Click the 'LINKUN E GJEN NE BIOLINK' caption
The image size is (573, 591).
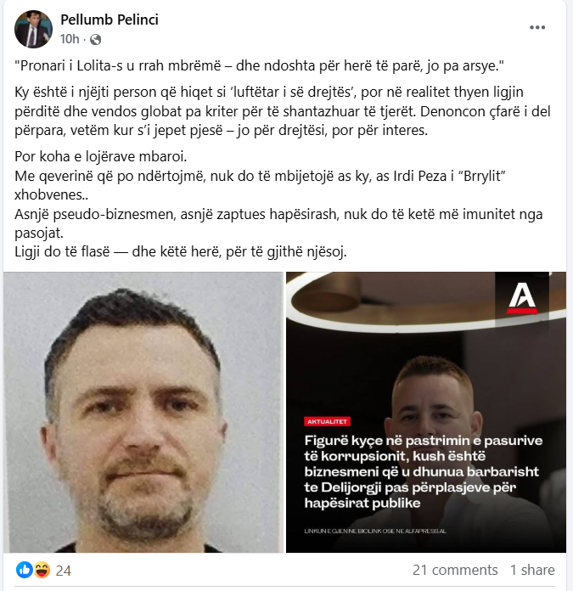[375, 531]
